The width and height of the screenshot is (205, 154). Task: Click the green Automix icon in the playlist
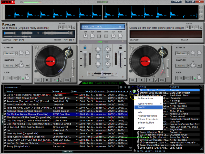pyautogui.click(x=134, y=91)
